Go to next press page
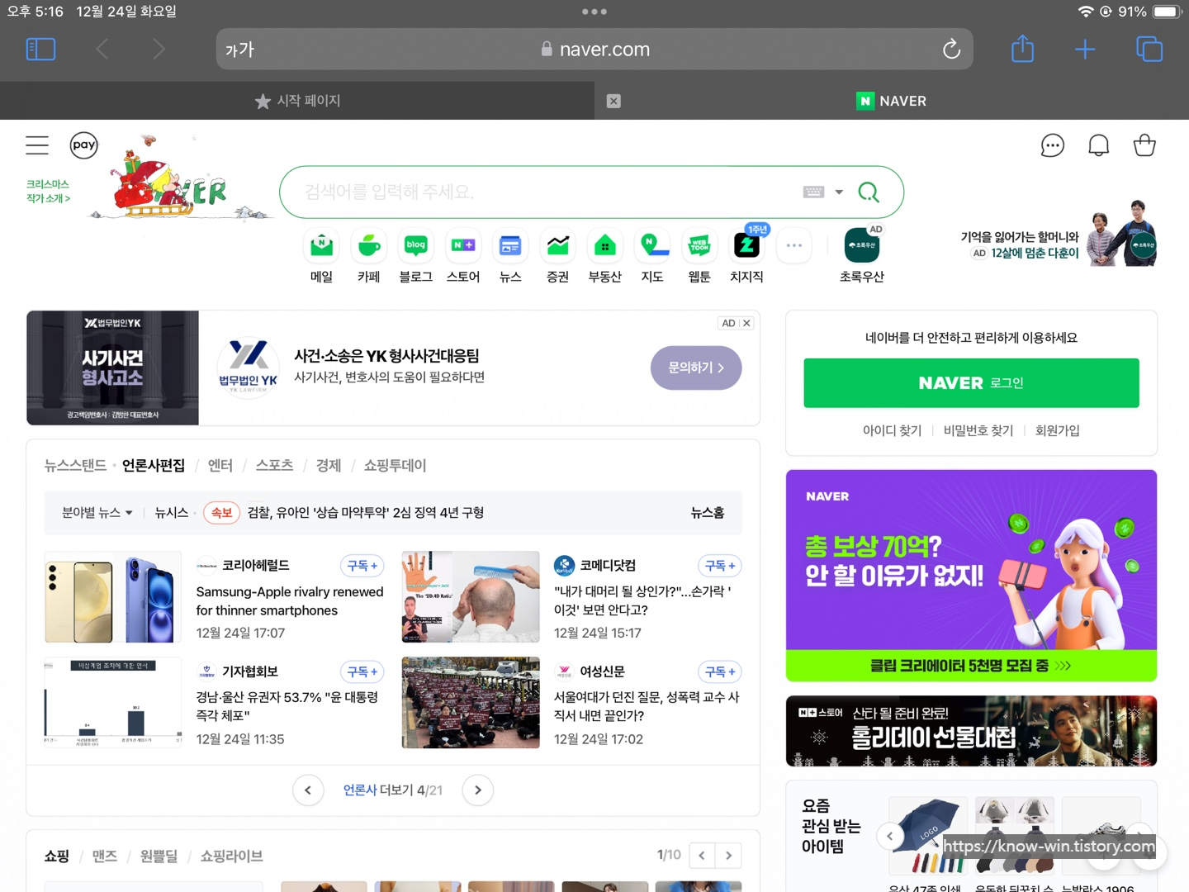1189x892 pixels. (478, 790)
